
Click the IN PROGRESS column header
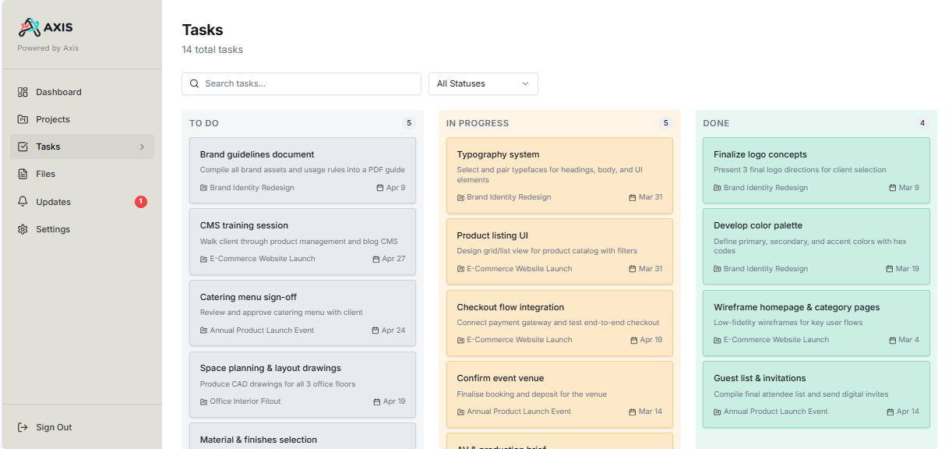pyautogui.click(x=478, y=123)
